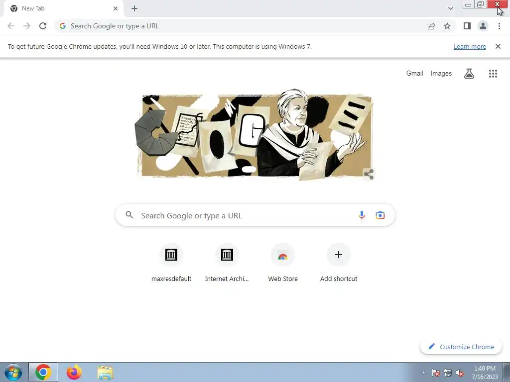510x382 pixels.
Task: Search by image with the Lens camera icon
Action: 380,215
